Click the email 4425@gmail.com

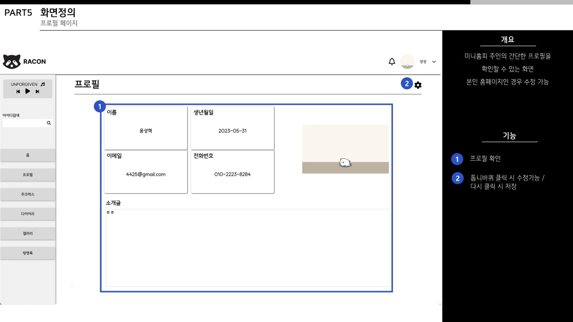tap(145, 174)
